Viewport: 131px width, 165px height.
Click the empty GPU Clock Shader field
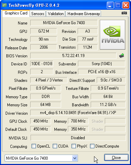115,121
